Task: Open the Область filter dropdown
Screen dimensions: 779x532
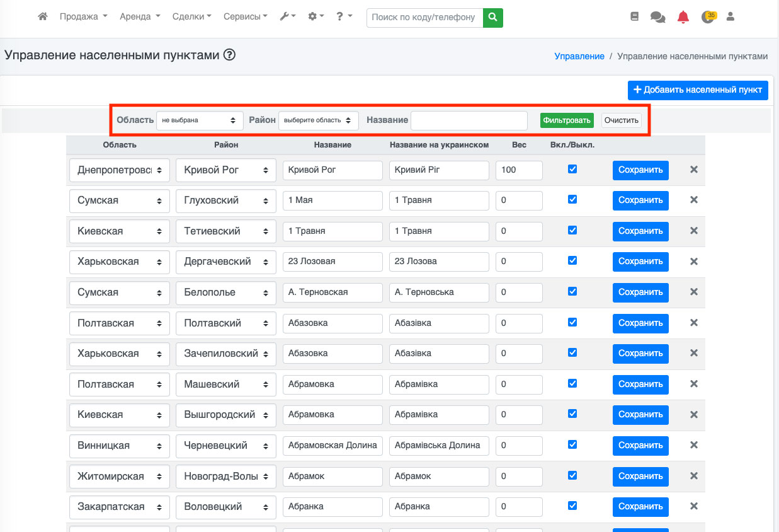Action: point(198,120)
